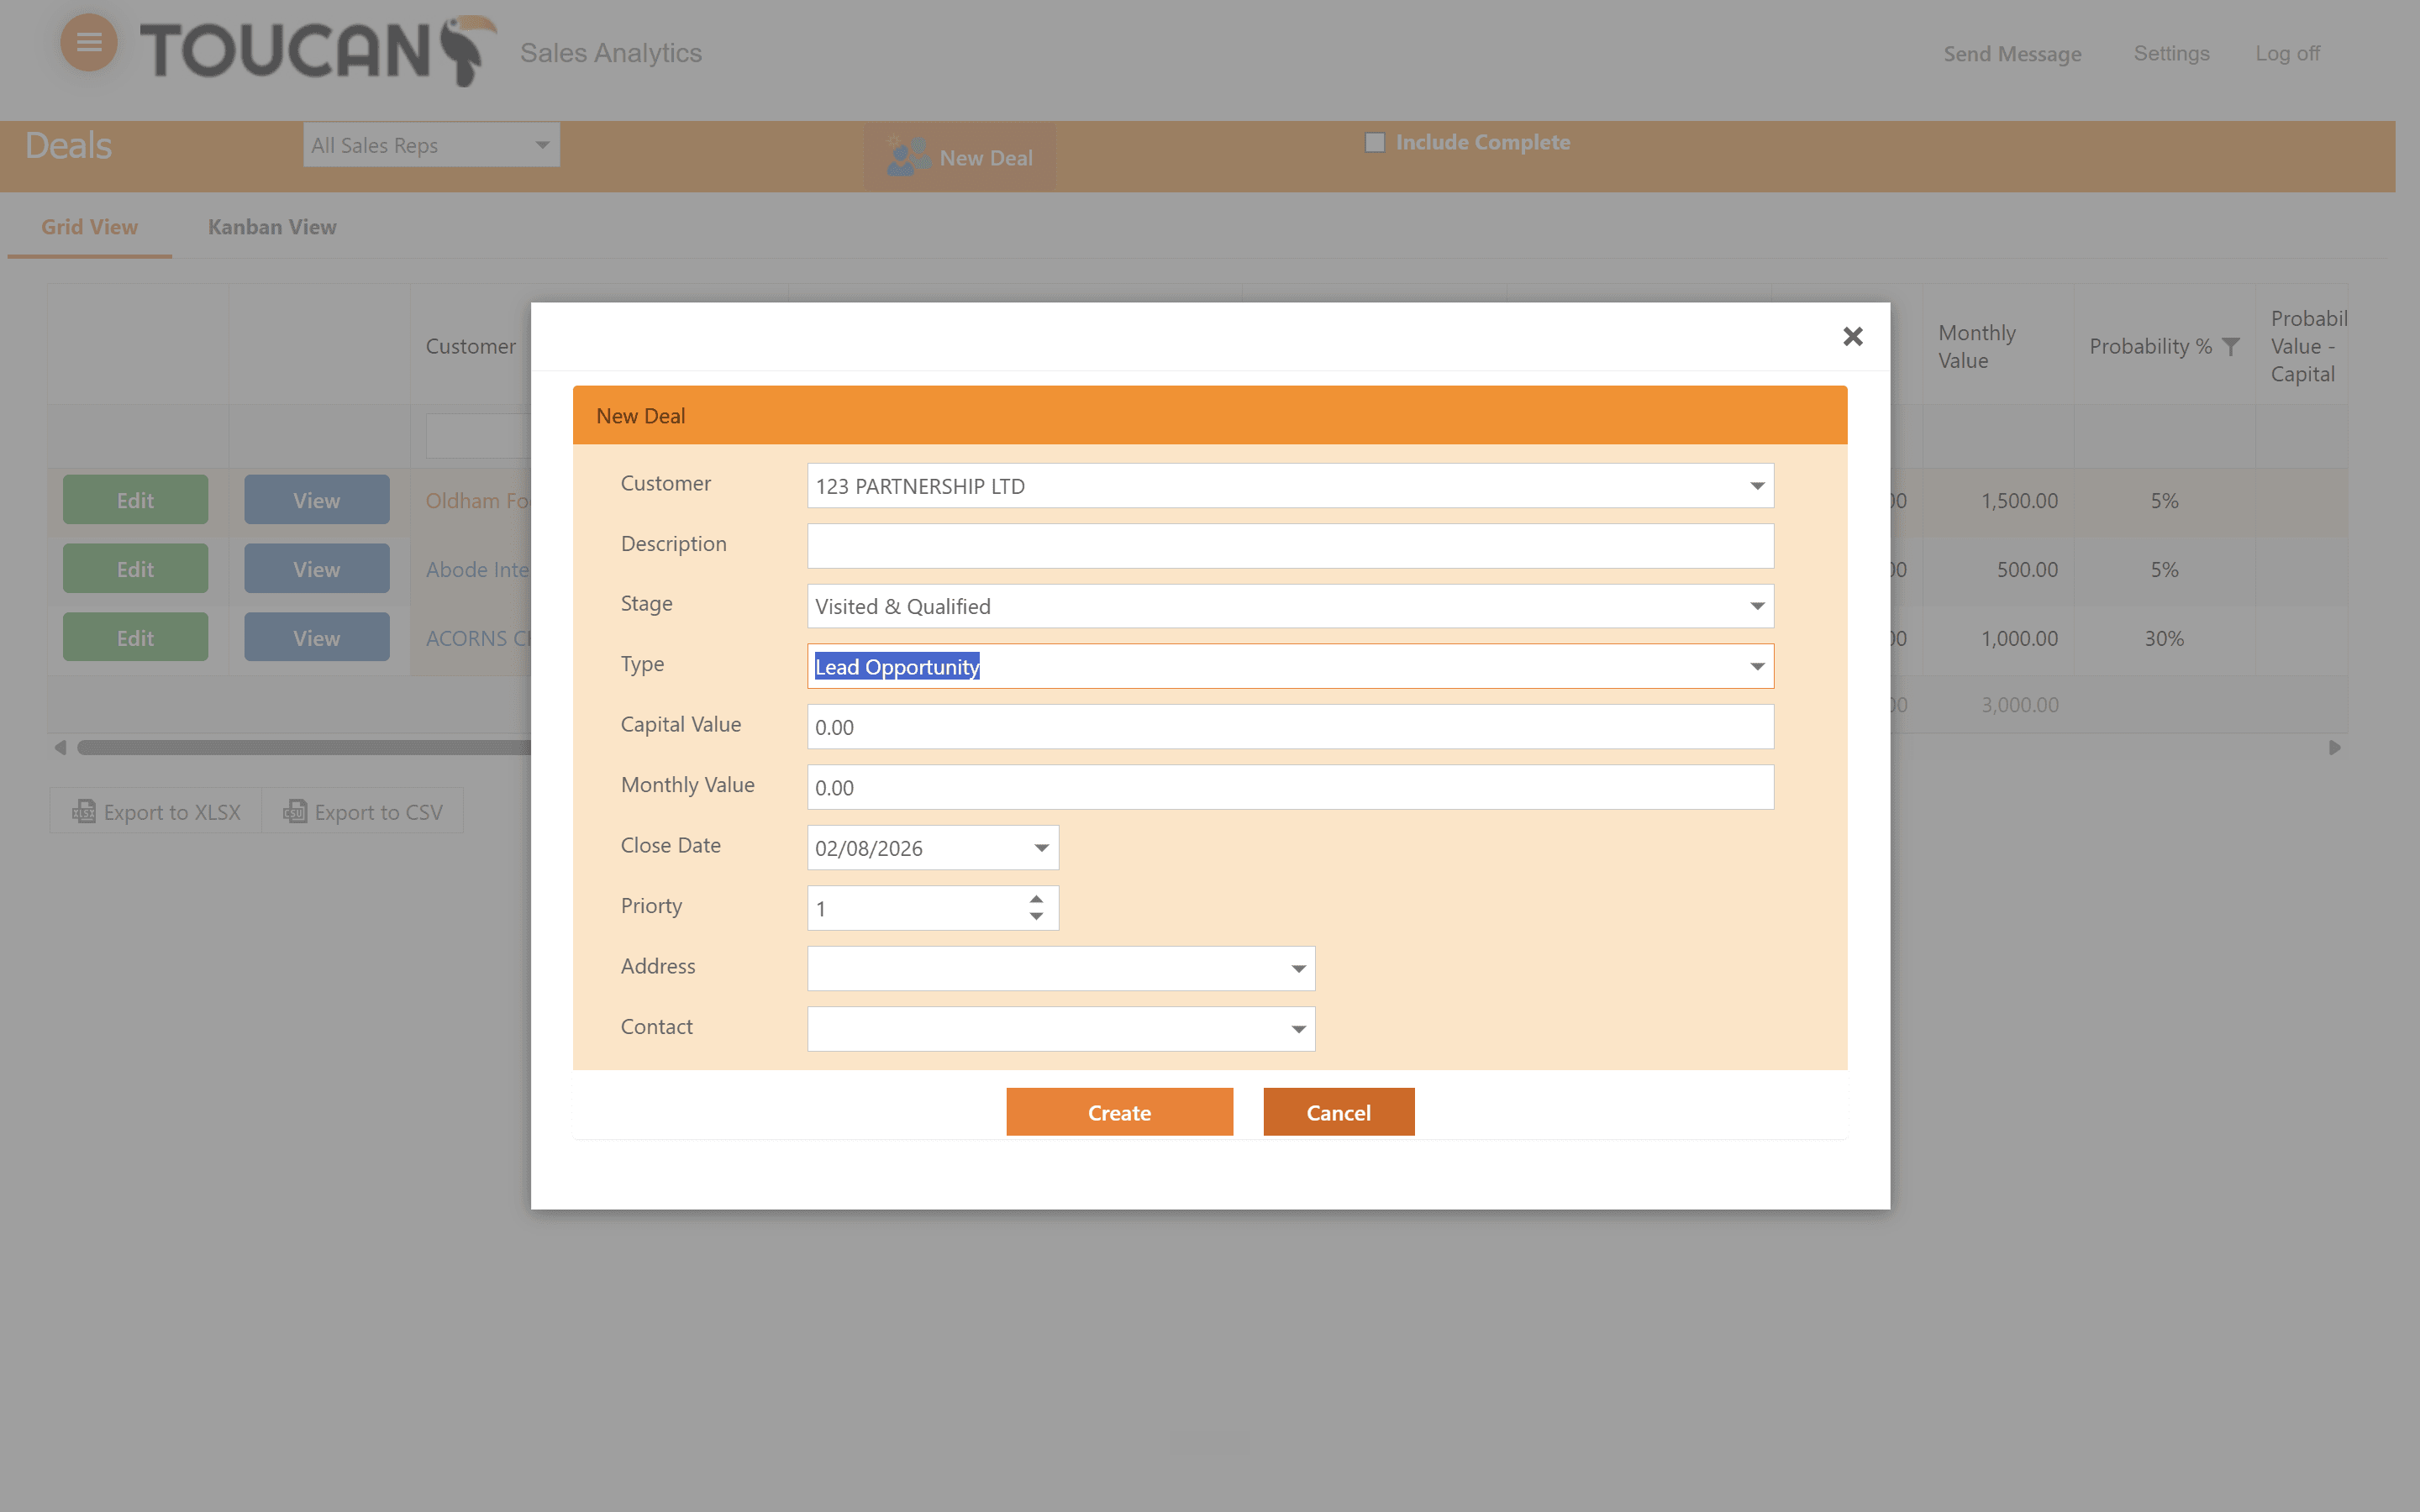Image resolution: width=2420 pixels, height=1512 pixels.
Task: Open the hamburger menu icon
Action: (x=89, y=43)
